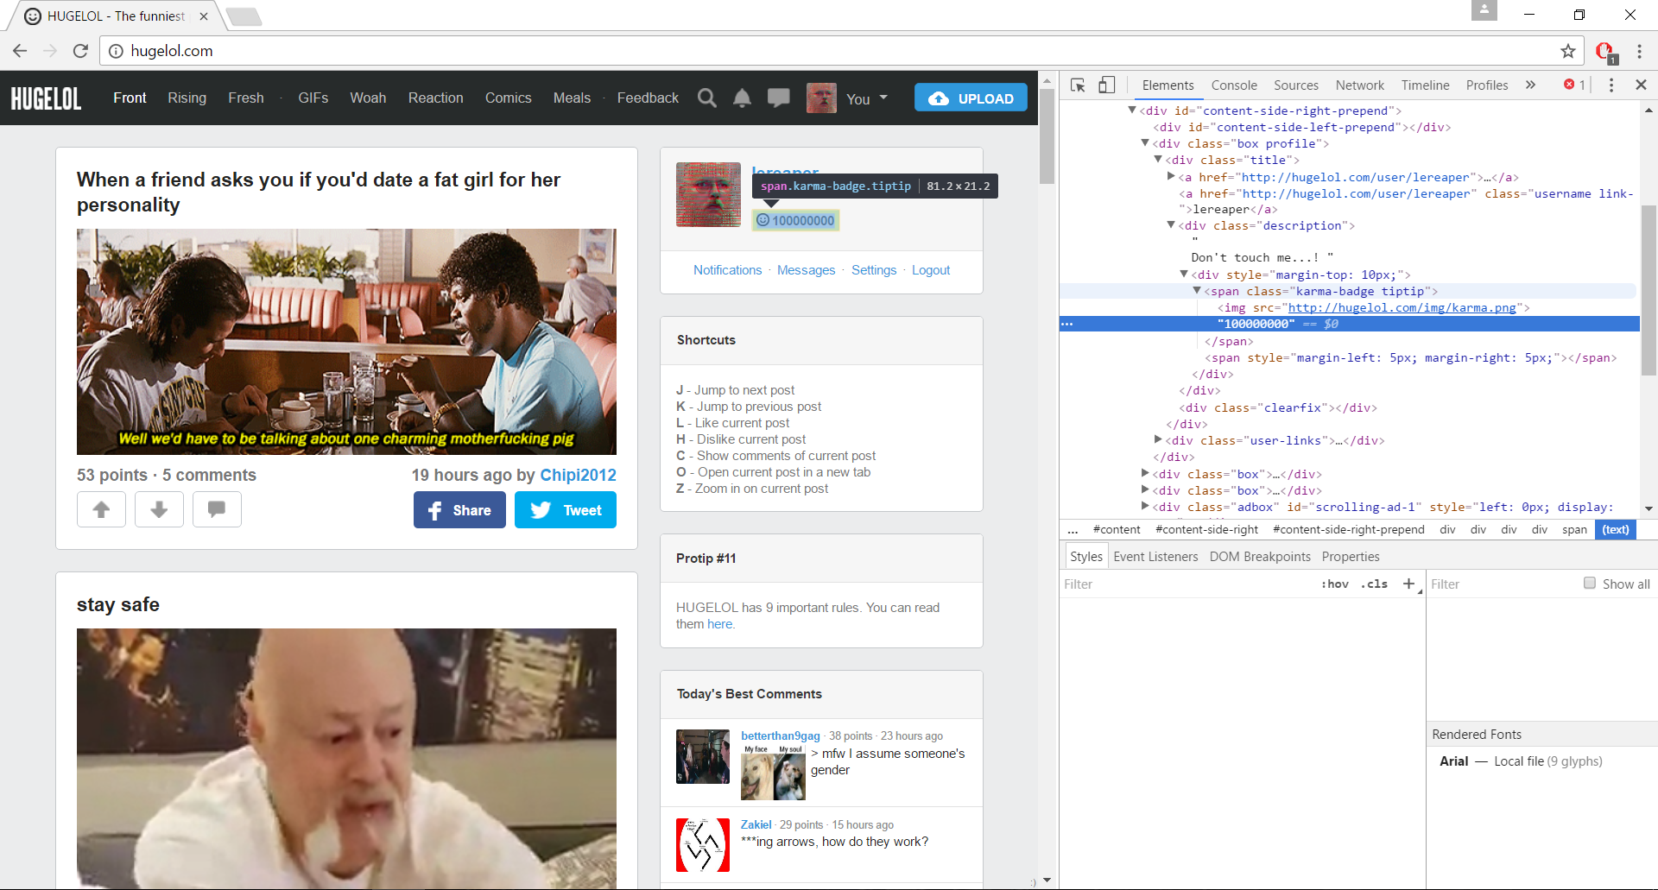Click the browser back arrow
The height and width of the screenshot is (890, 1658).
pos(20,51)
